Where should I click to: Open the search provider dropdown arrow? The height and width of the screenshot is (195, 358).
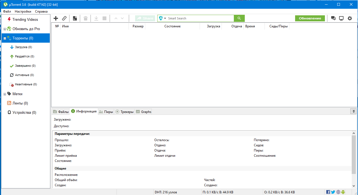pyautogui.click(x=165, y=18)
